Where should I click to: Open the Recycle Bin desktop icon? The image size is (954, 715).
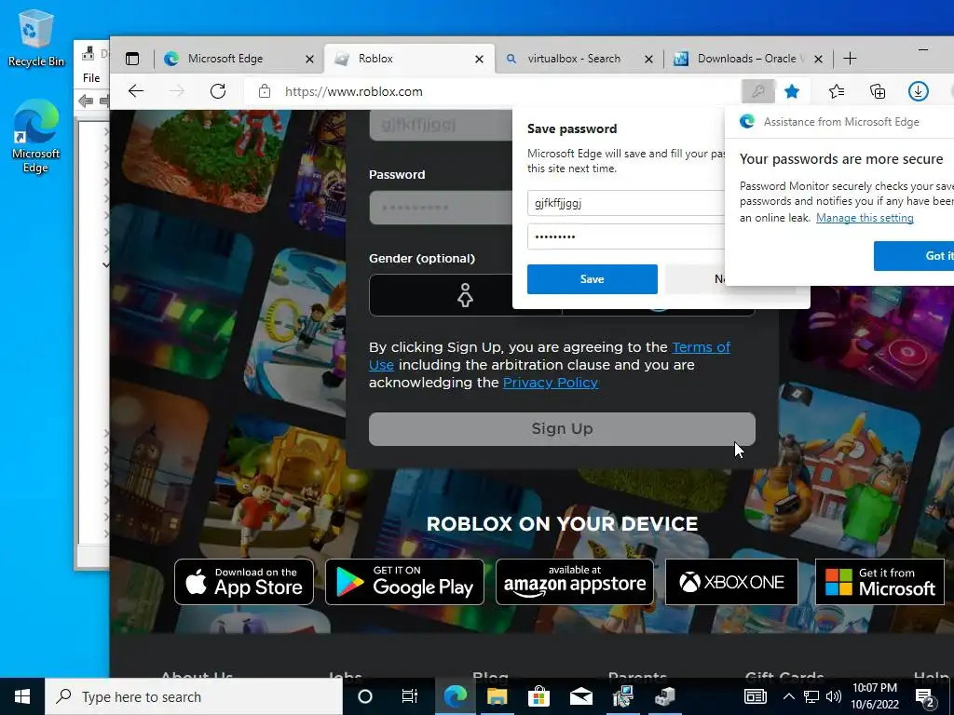tap(35, 37)
